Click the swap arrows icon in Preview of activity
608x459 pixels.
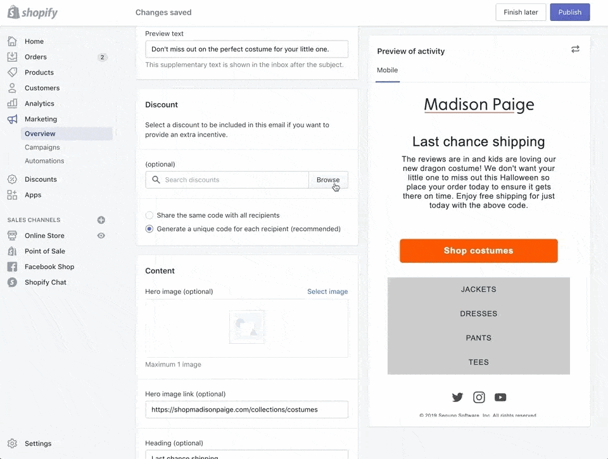click(x=575, y=49)
